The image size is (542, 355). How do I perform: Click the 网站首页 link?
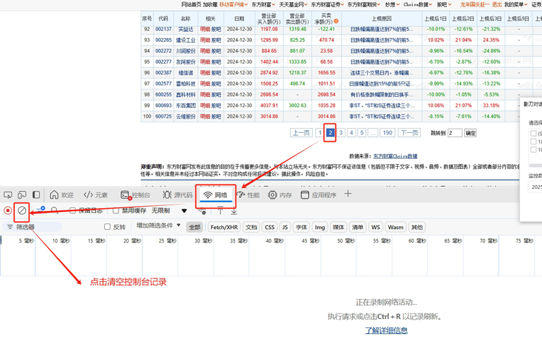coord(191,5)
